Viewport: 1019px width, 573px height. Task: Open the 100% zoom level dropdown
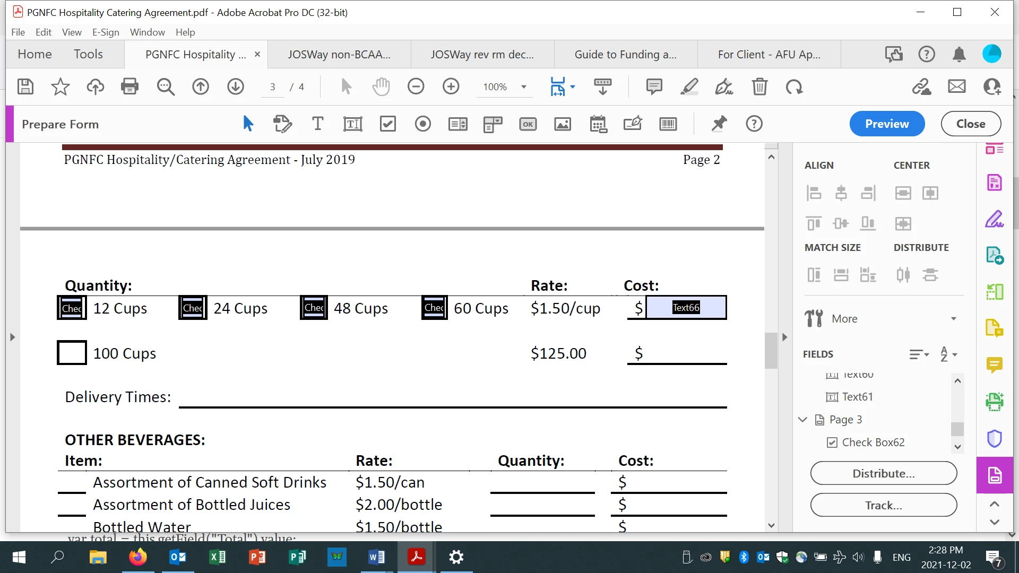[x=524, y=87]
